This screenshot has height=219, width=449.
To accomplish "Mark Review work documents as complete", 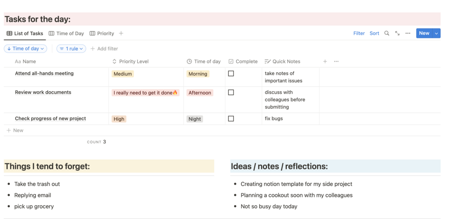I will tap(231, 93).
